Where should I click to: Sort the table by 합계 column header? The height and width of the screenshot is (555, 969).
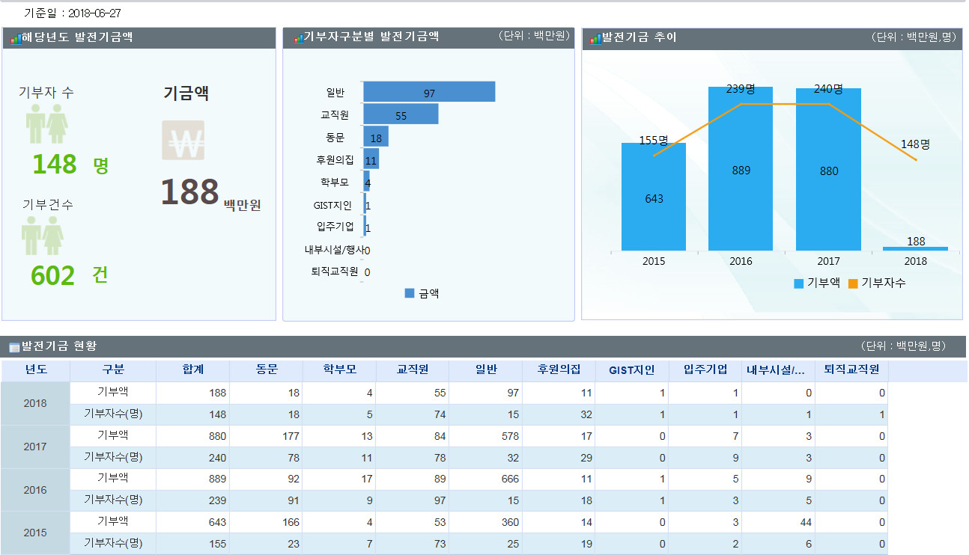pyautogui.click(x=193, y=370)
